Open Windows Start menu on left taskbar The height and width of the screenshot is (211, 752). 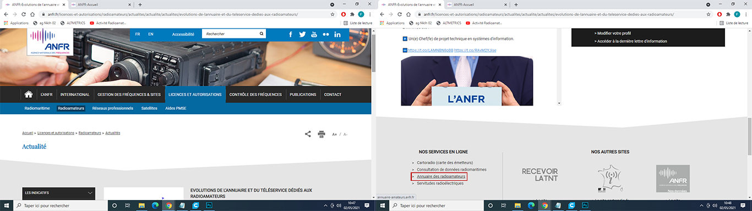click(6, 206)
